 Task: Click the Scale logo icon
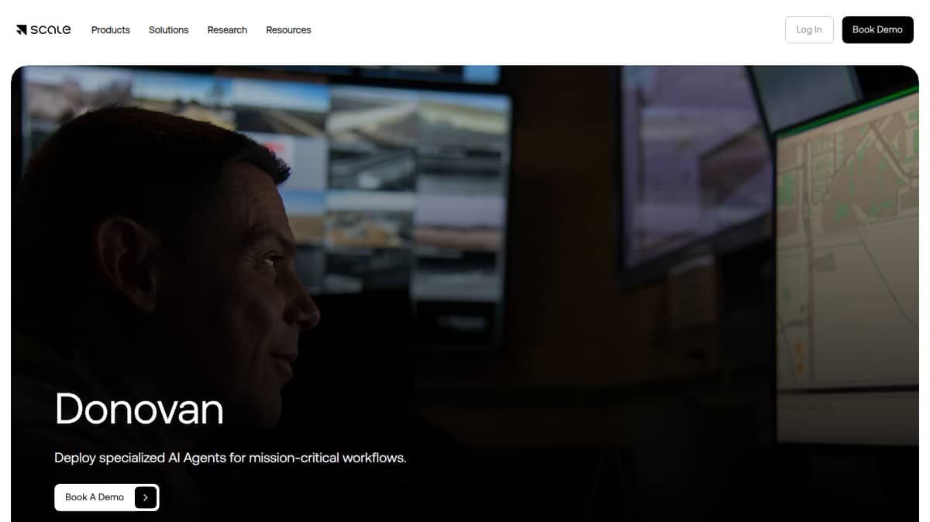coord(43,30)
